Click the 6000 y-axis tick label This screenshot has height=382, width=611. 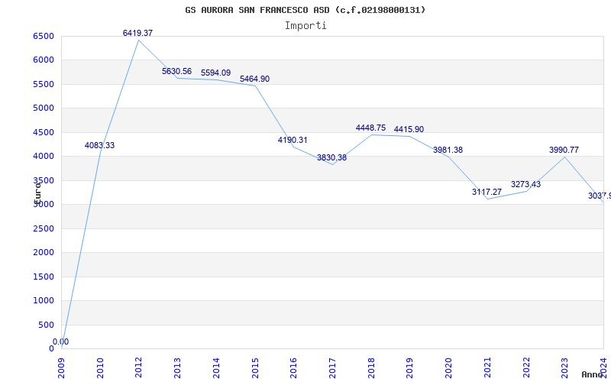(x=44, y=60)
